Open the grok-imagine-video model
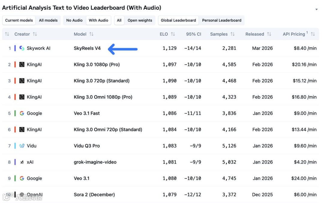 tap(95, 162)
